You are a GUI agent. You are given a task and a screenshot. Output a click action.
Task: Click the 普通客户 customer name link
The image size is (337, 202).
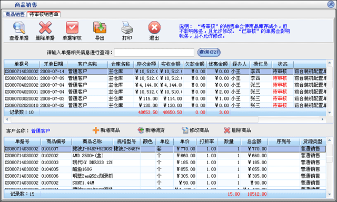point(41,131)
